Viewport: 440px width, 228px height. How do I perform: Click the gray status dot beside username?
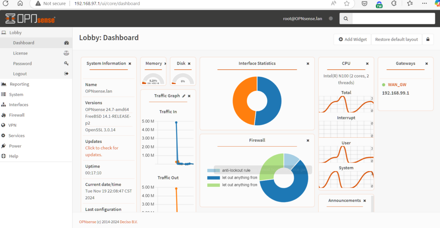click(x=330, y=18)
